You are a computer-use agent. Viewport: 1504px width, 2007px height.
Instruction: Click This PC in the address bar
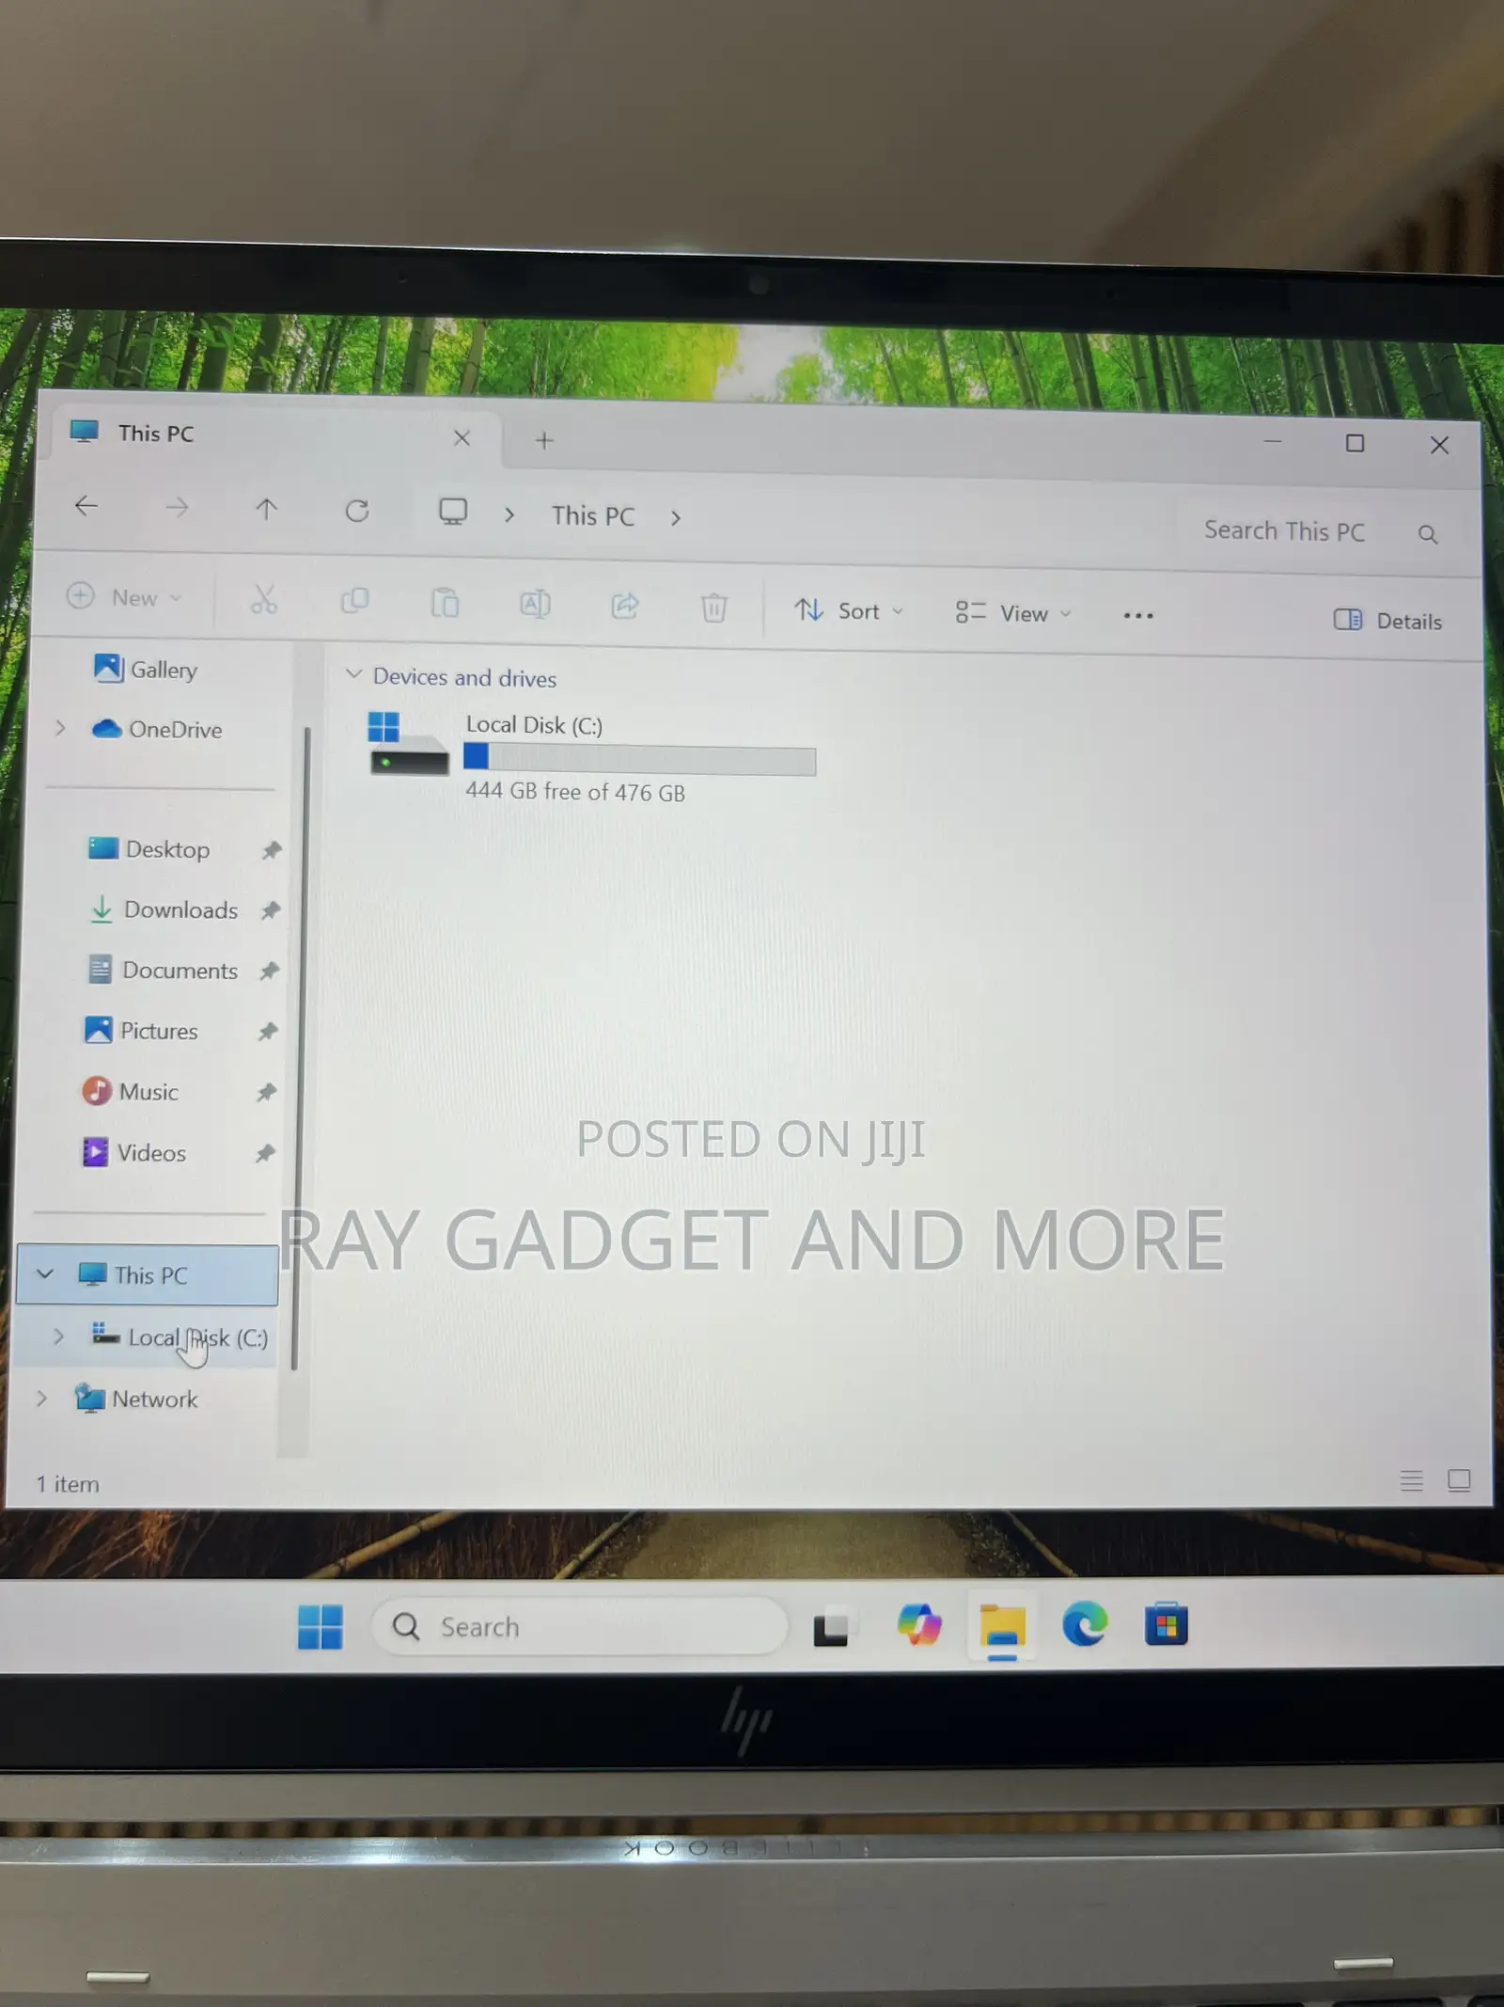(593, 516)
